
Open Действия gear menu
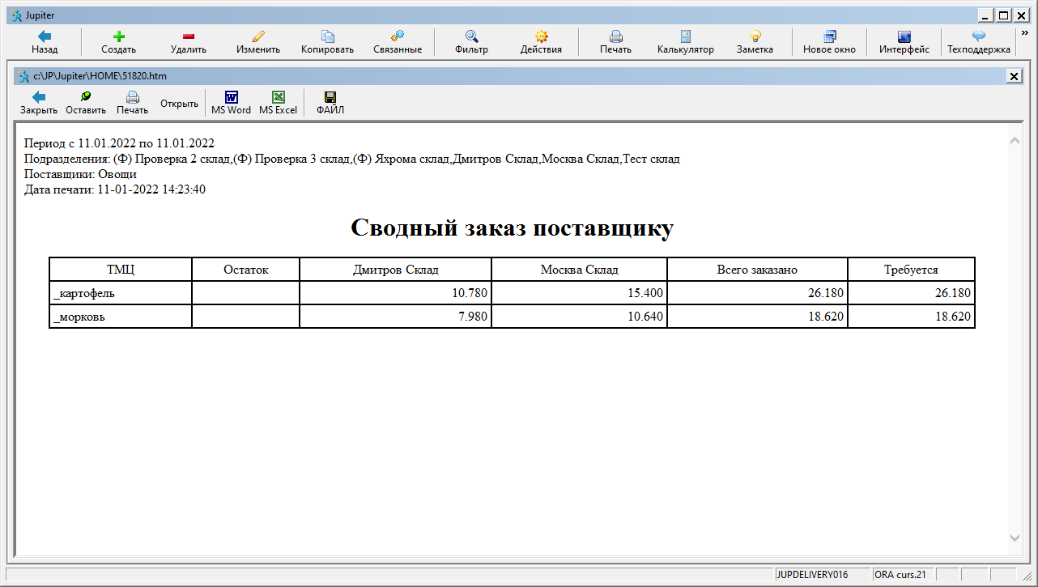[x=541, y=42]
